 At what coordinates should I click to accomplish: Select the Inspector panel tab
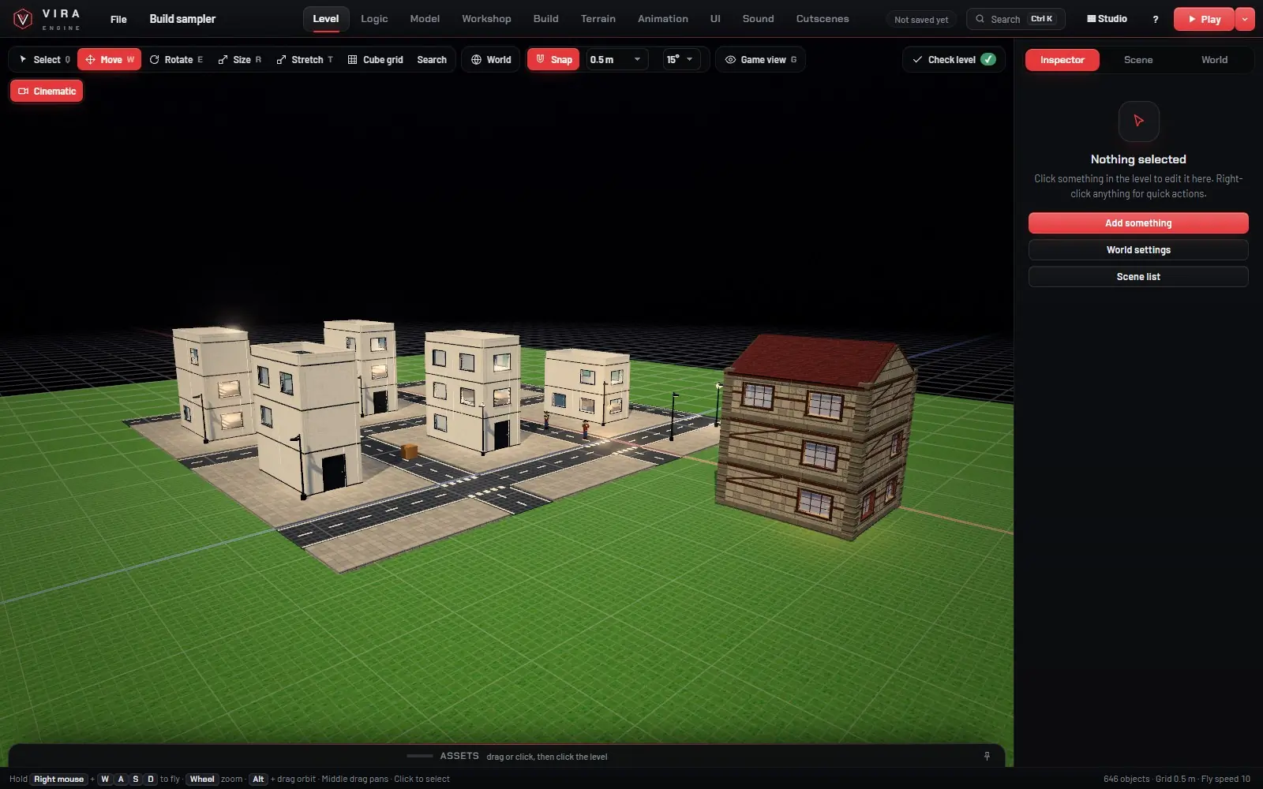(1062, 60)
